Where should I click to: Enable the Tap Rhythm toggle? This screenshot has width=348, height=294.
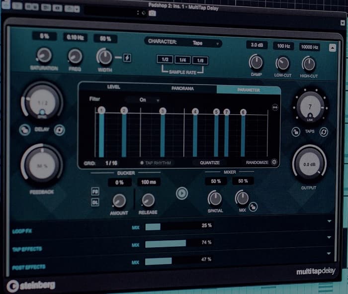[x=156, y=163]
